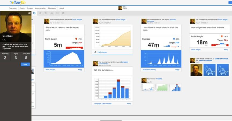Viewport: 232px width, 121px height.
Task: Click the sparkline on the 47m Invoiced card
Action: point(172,46)
